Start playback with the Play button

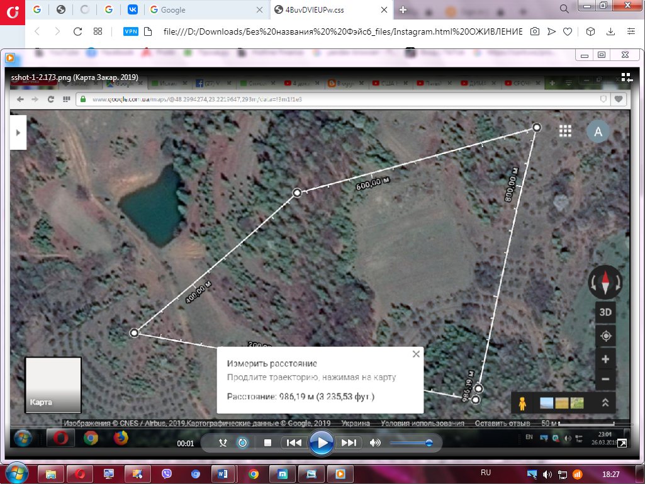point(322,443)
